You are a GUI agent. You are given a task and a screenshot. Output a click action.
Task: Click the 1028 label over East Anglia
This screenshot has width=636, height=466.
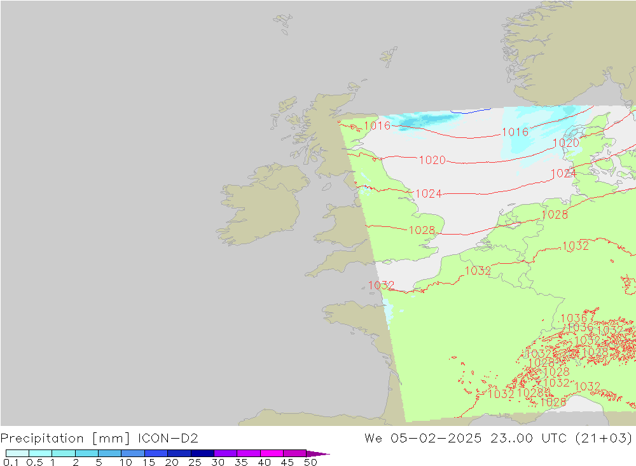click(422, 230)
